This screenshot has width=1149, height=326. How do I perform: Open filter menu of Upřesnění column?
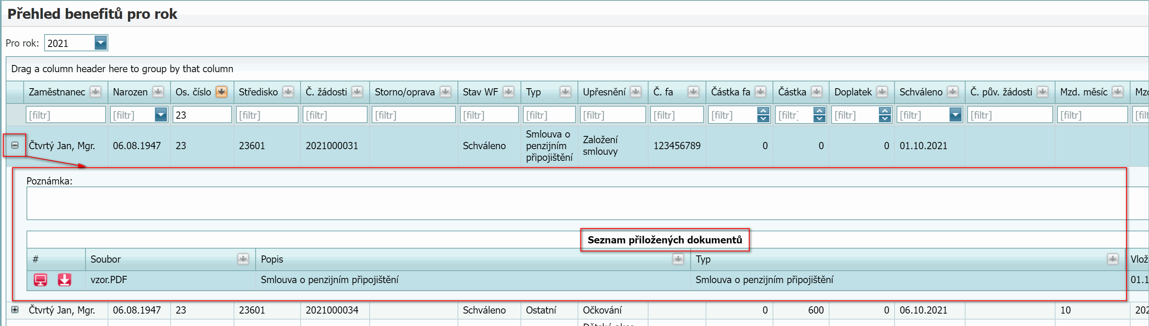point(636,92)
